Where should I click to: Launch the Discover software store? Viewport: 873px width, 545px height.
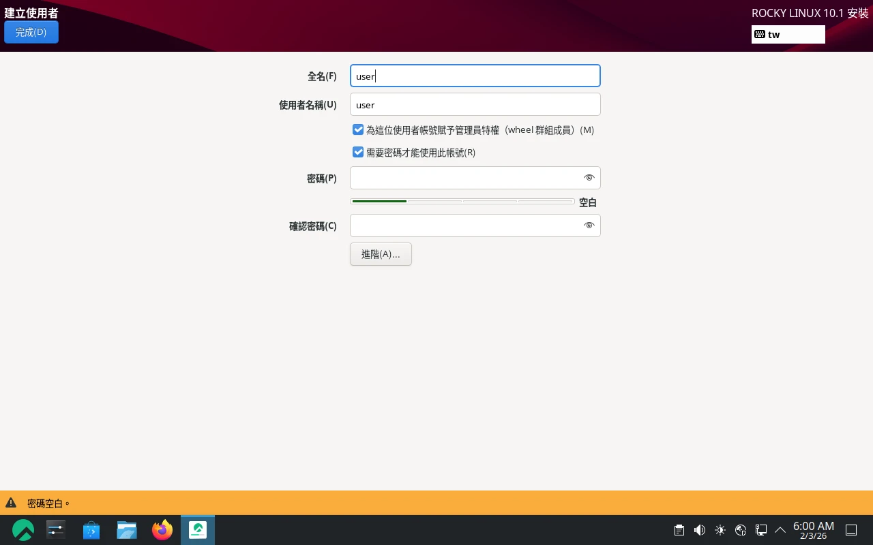91,530
